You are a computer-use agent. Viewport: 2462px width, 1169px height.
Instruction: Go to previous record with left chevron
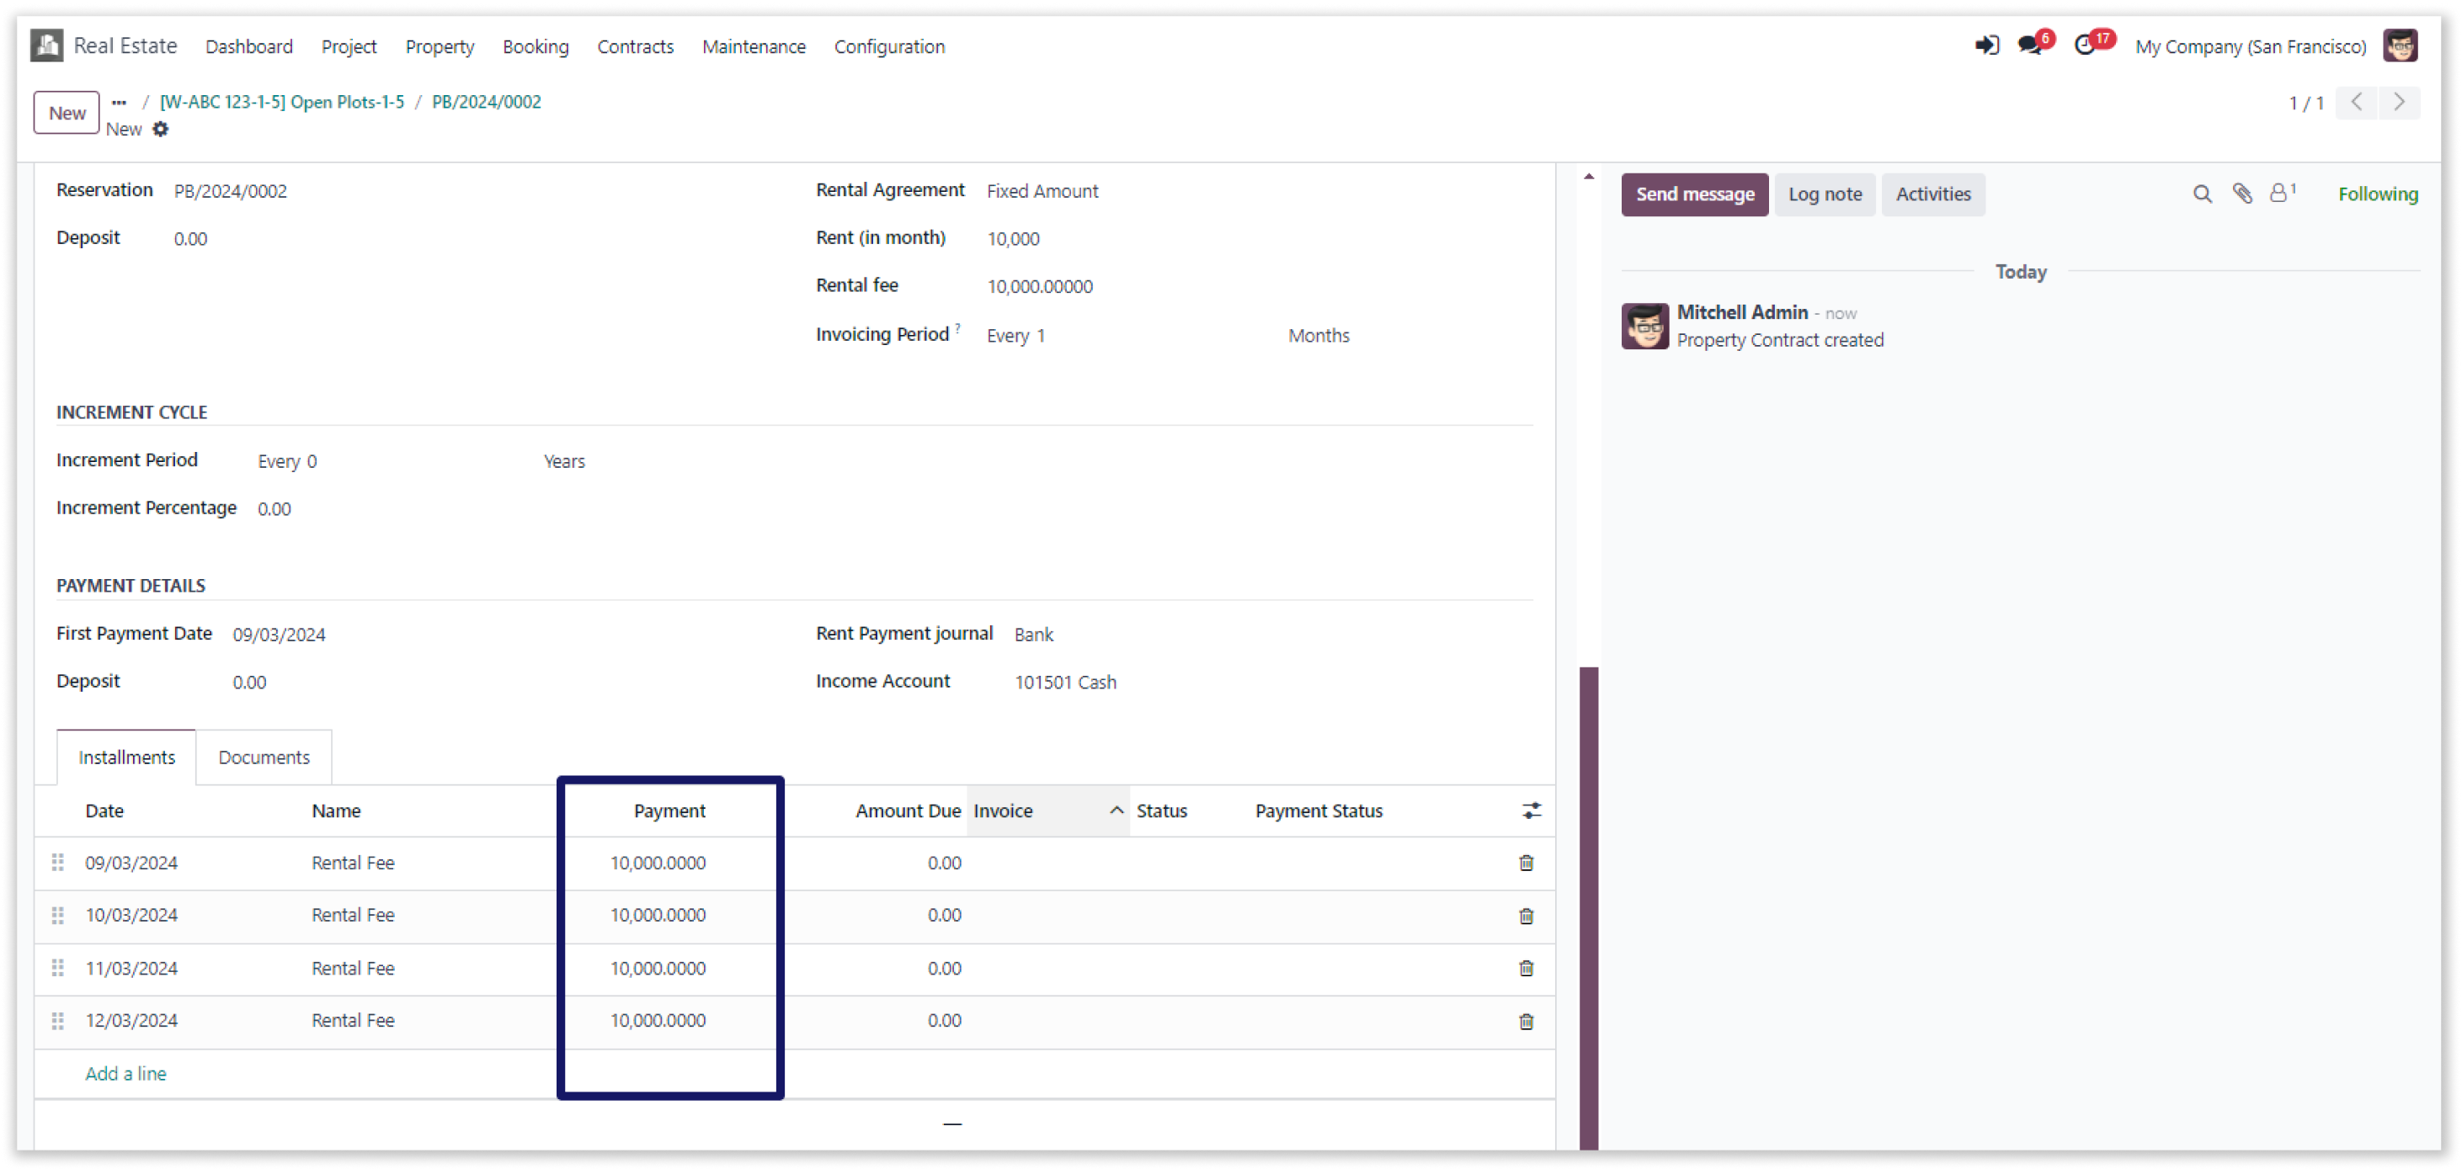click(x=2356, y=102)
